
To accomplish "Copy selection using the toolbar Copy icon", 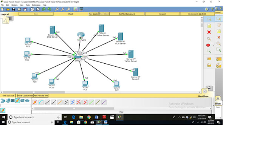I will pyautogui.click(x=32, y=9).
